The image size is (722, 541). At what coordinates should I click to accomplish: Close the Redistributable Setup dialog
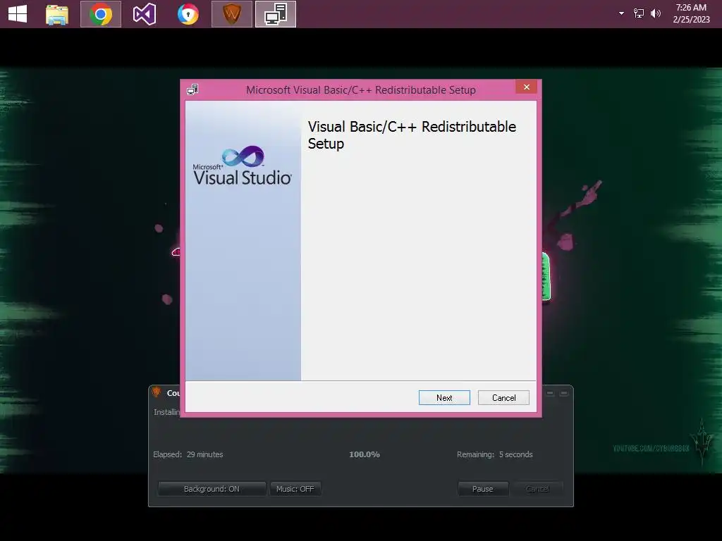(526, 87)
